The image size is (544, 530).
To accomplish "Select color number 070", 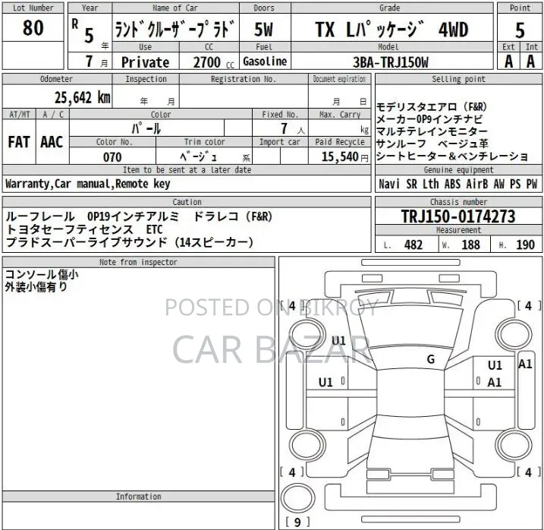I will pyautogui.click(x=112, y=157).
